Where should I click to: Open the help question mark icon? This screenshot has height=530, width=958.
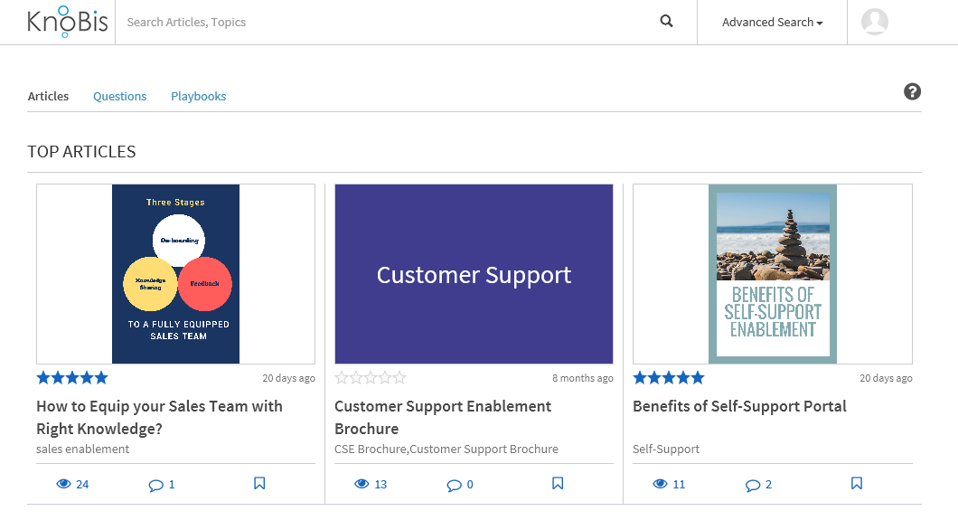(x=912, y=91)
